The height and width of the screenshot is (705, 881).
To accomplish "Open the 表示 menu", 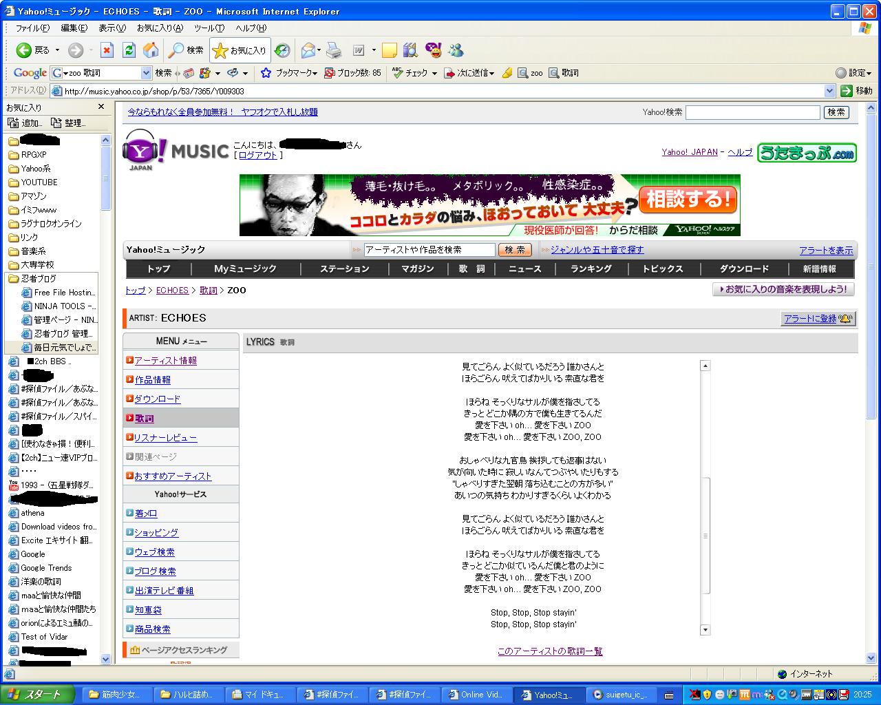I will [112, 28].
